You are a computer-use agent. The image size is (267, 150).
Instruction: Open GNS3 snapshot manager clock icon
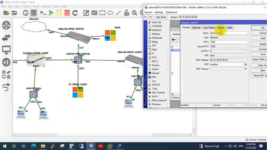pos(25,13)
